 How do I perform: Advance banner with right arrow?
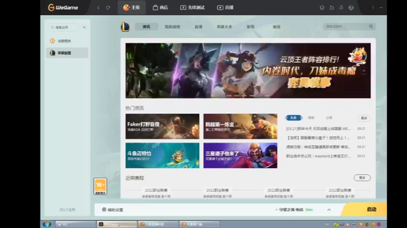point(364,70)
